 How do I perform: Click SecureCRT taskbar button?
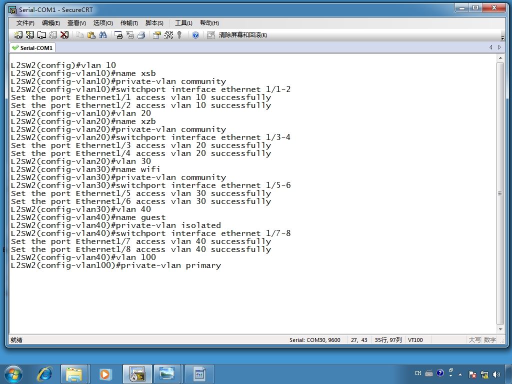point(137,374)
